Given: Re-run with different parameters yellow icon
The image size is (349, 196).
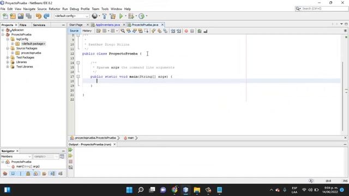Looking at the screenshot, I should click(x=70, y=156).
